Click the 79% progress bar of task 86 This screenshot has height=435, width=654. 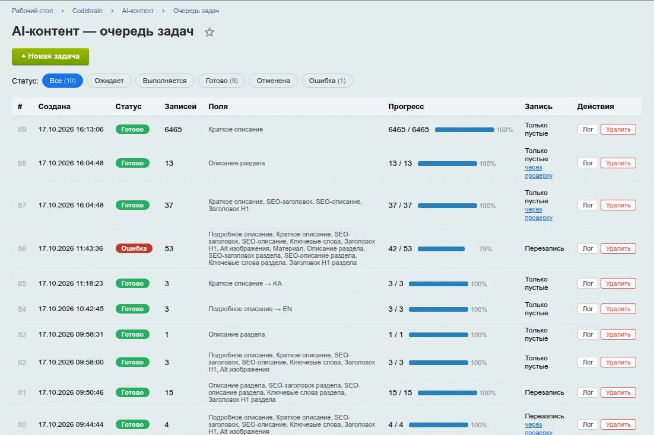point(447,249)
